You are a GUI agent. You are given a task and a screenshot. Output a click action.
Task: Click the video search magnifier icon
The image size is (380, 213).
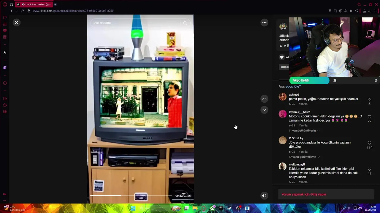click(x=185, y=23)
